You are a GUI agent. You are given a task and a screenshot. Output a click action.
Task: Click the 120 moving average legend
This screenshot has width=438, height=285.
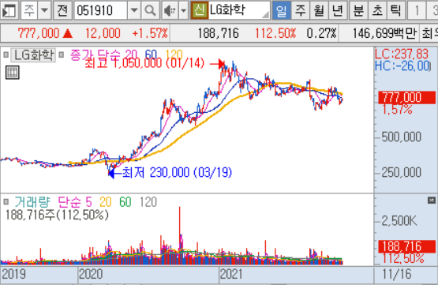point(174,54)
